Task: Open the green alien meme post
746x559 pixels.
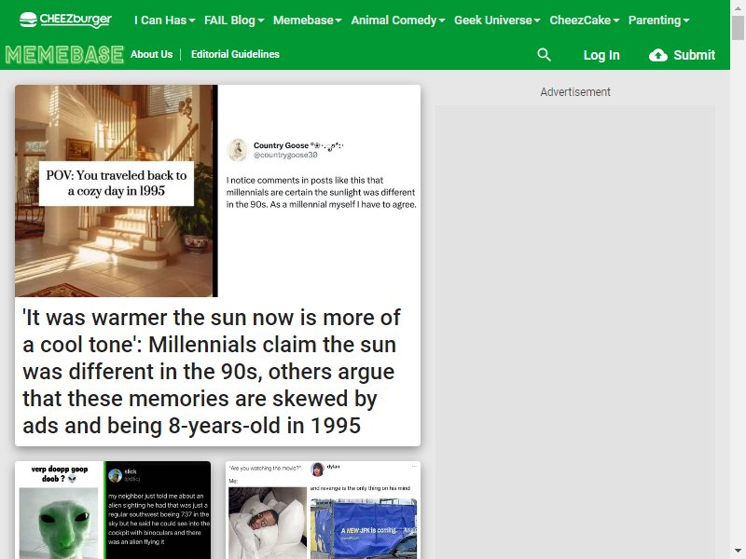Action: 113,510
